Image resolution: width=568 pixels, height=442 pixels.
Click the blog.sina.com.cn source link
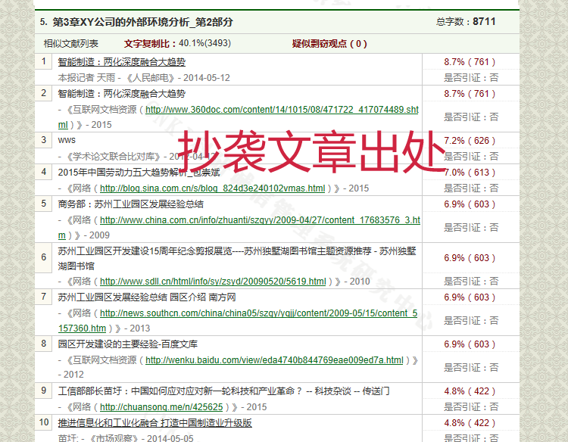coord(212,188)
